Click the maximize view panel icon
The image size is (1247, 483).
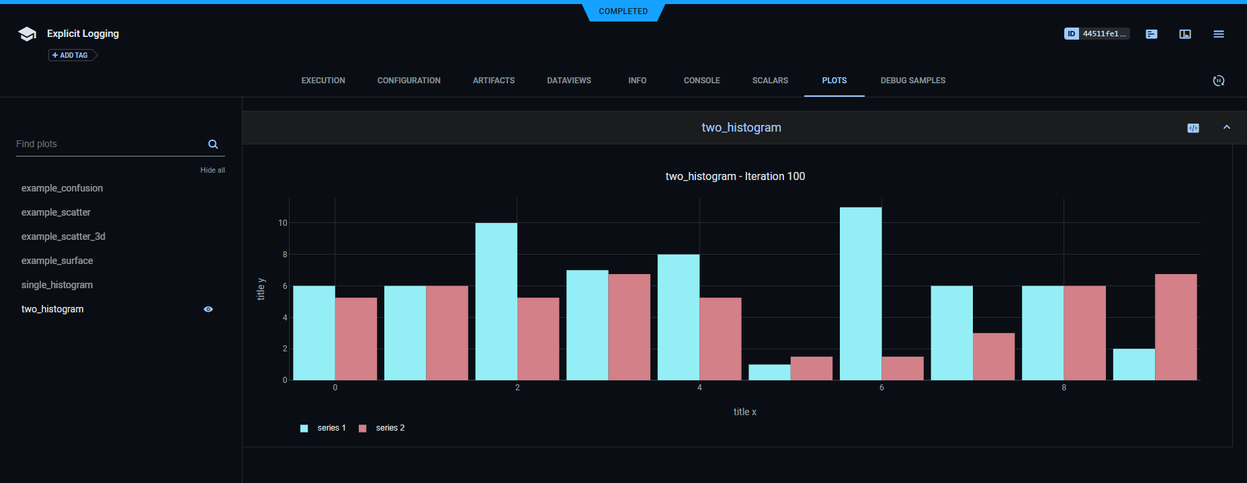coord(1185,34)
